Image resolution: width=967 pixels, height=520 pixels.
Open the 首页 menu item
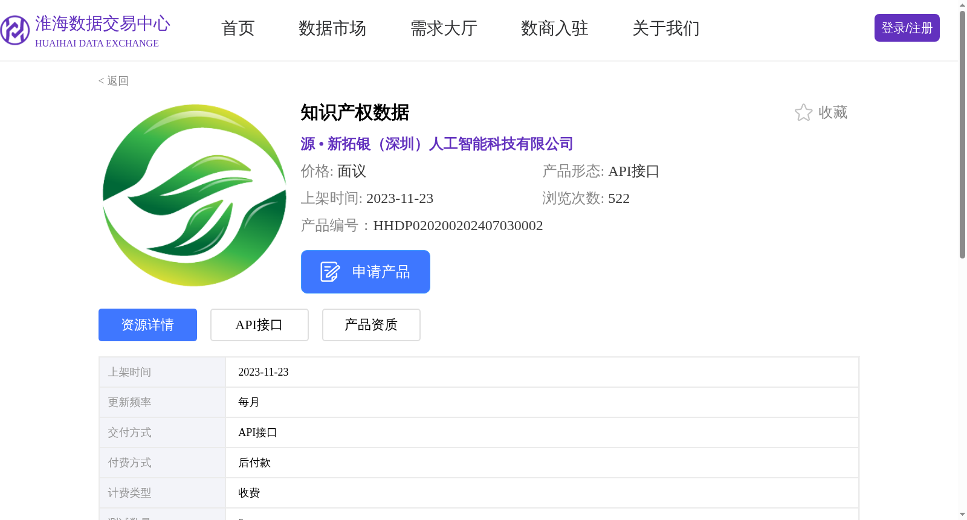pyautogui.click(x=238, y=28)
